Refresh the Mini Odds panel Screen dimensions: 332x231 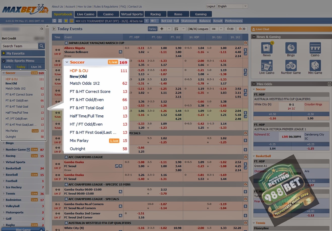pos(329,84)
